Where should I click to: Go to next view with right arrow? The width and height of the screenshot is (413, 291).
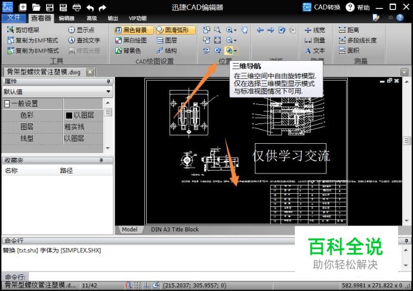(271, 30)
